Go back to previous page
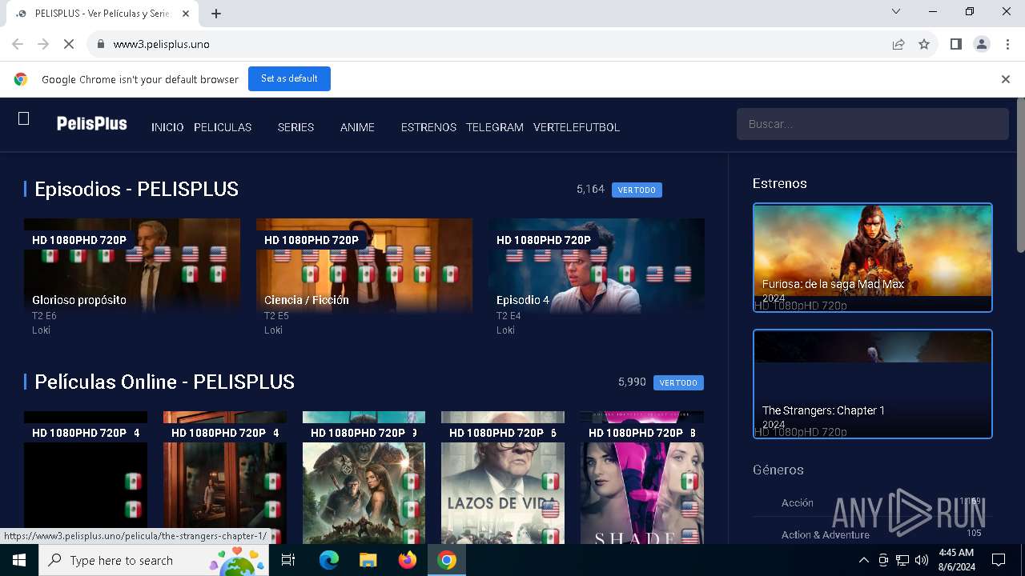The image size is (1025, 576). 18,44
